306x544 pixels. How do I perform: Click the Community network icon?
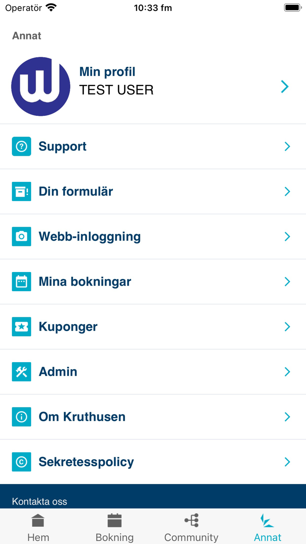pos(191,521)
